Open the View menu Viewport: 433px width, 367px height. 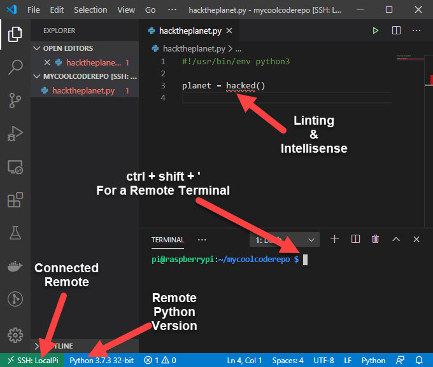tap(126, 10)
